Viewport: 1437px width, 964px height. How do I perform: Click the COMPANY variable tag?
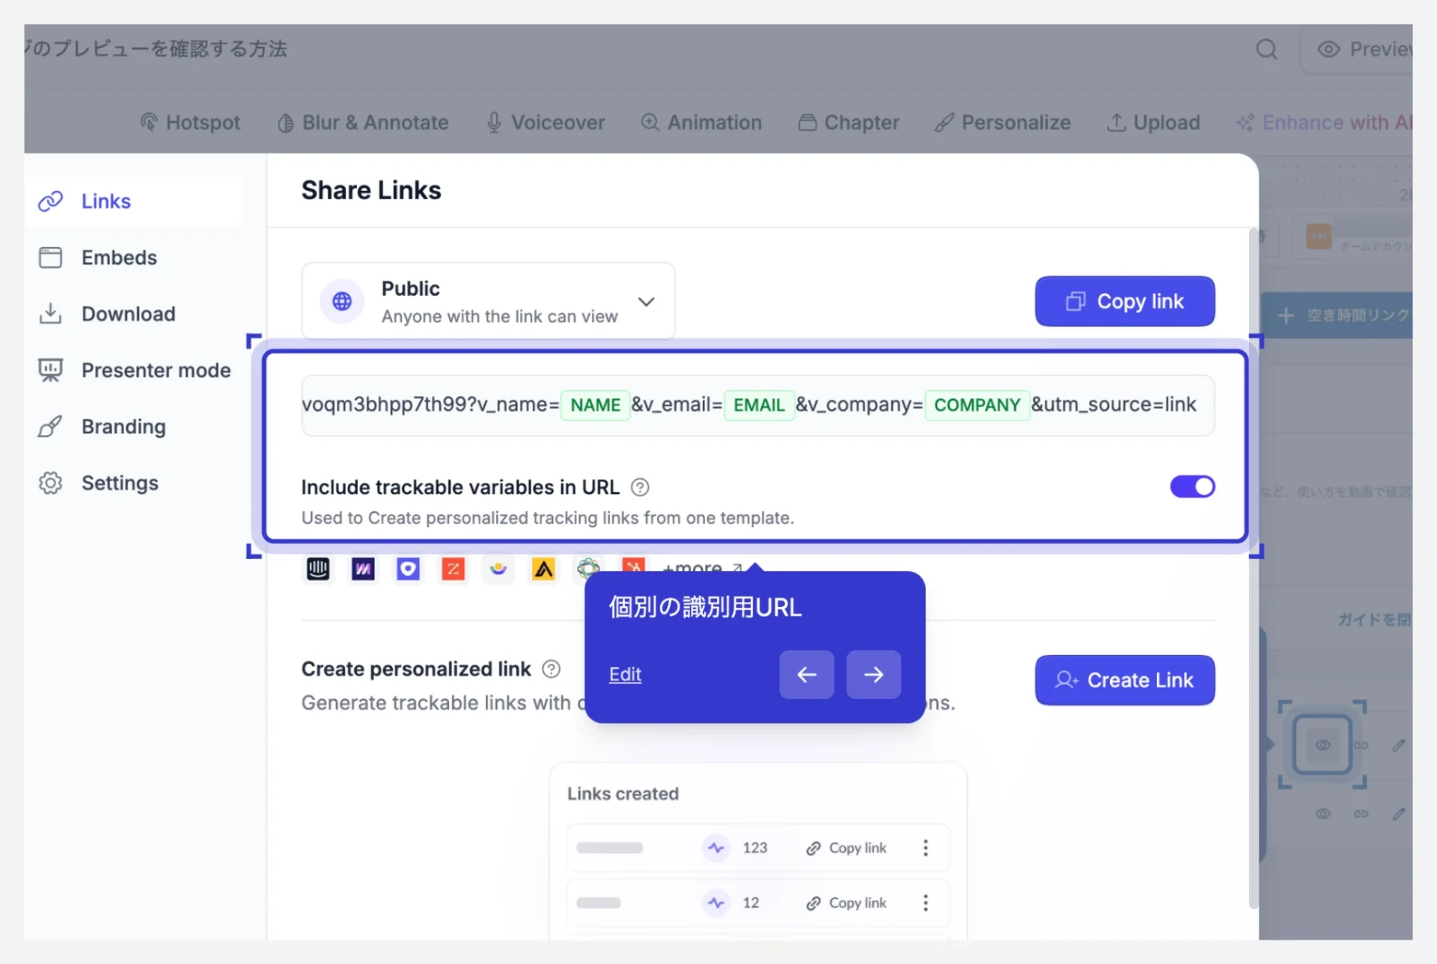(977, 405)
